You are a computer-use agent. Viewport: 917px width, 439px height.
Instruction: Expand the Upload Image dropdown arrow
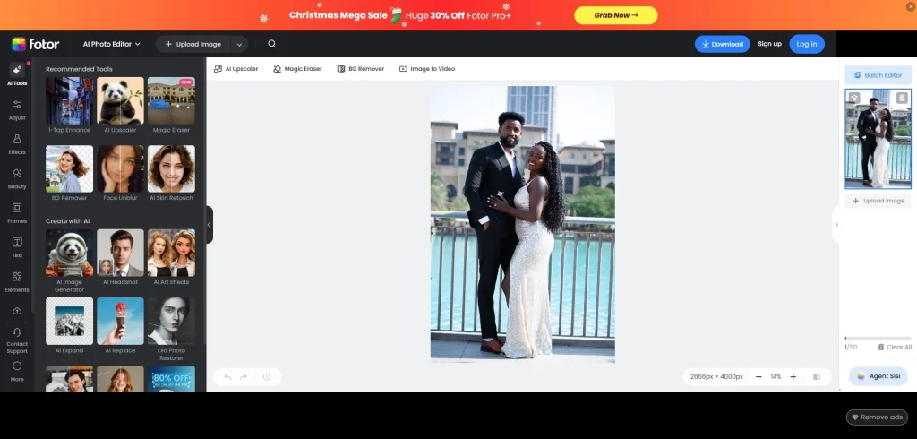[239, 44]
